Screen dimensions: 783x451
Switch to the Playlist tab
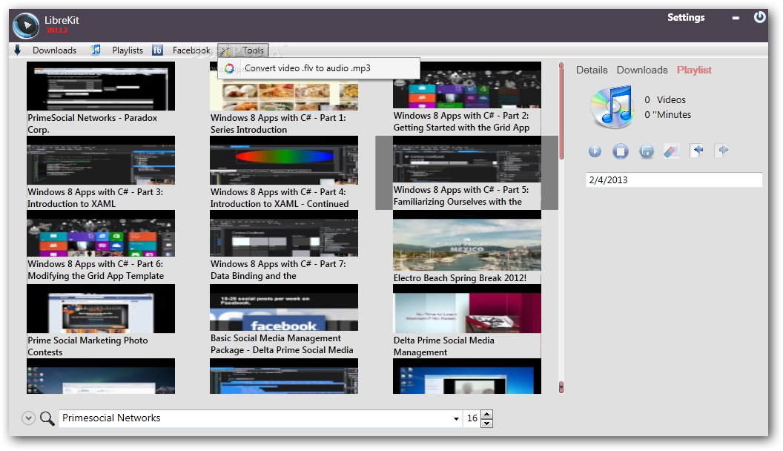point(694,70)
